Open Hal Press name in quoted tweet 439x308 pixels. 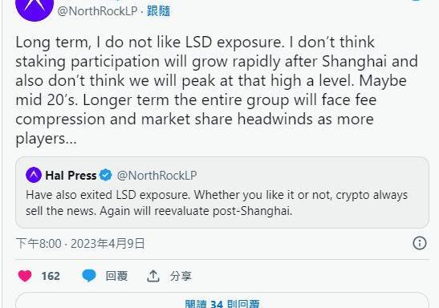[x=71, y=176]
